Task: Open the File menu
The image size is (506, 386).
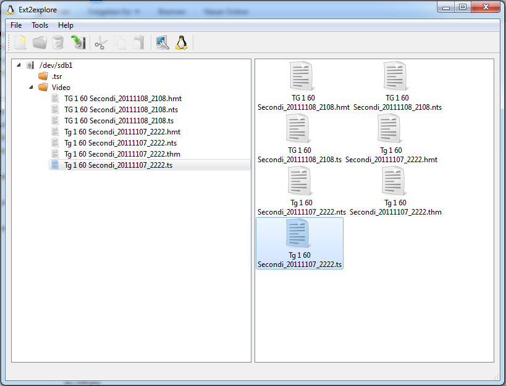Action: click(16, 25)
